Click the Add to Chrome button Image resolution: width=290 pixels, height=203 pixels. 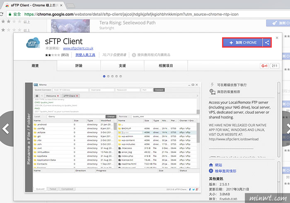243,43
